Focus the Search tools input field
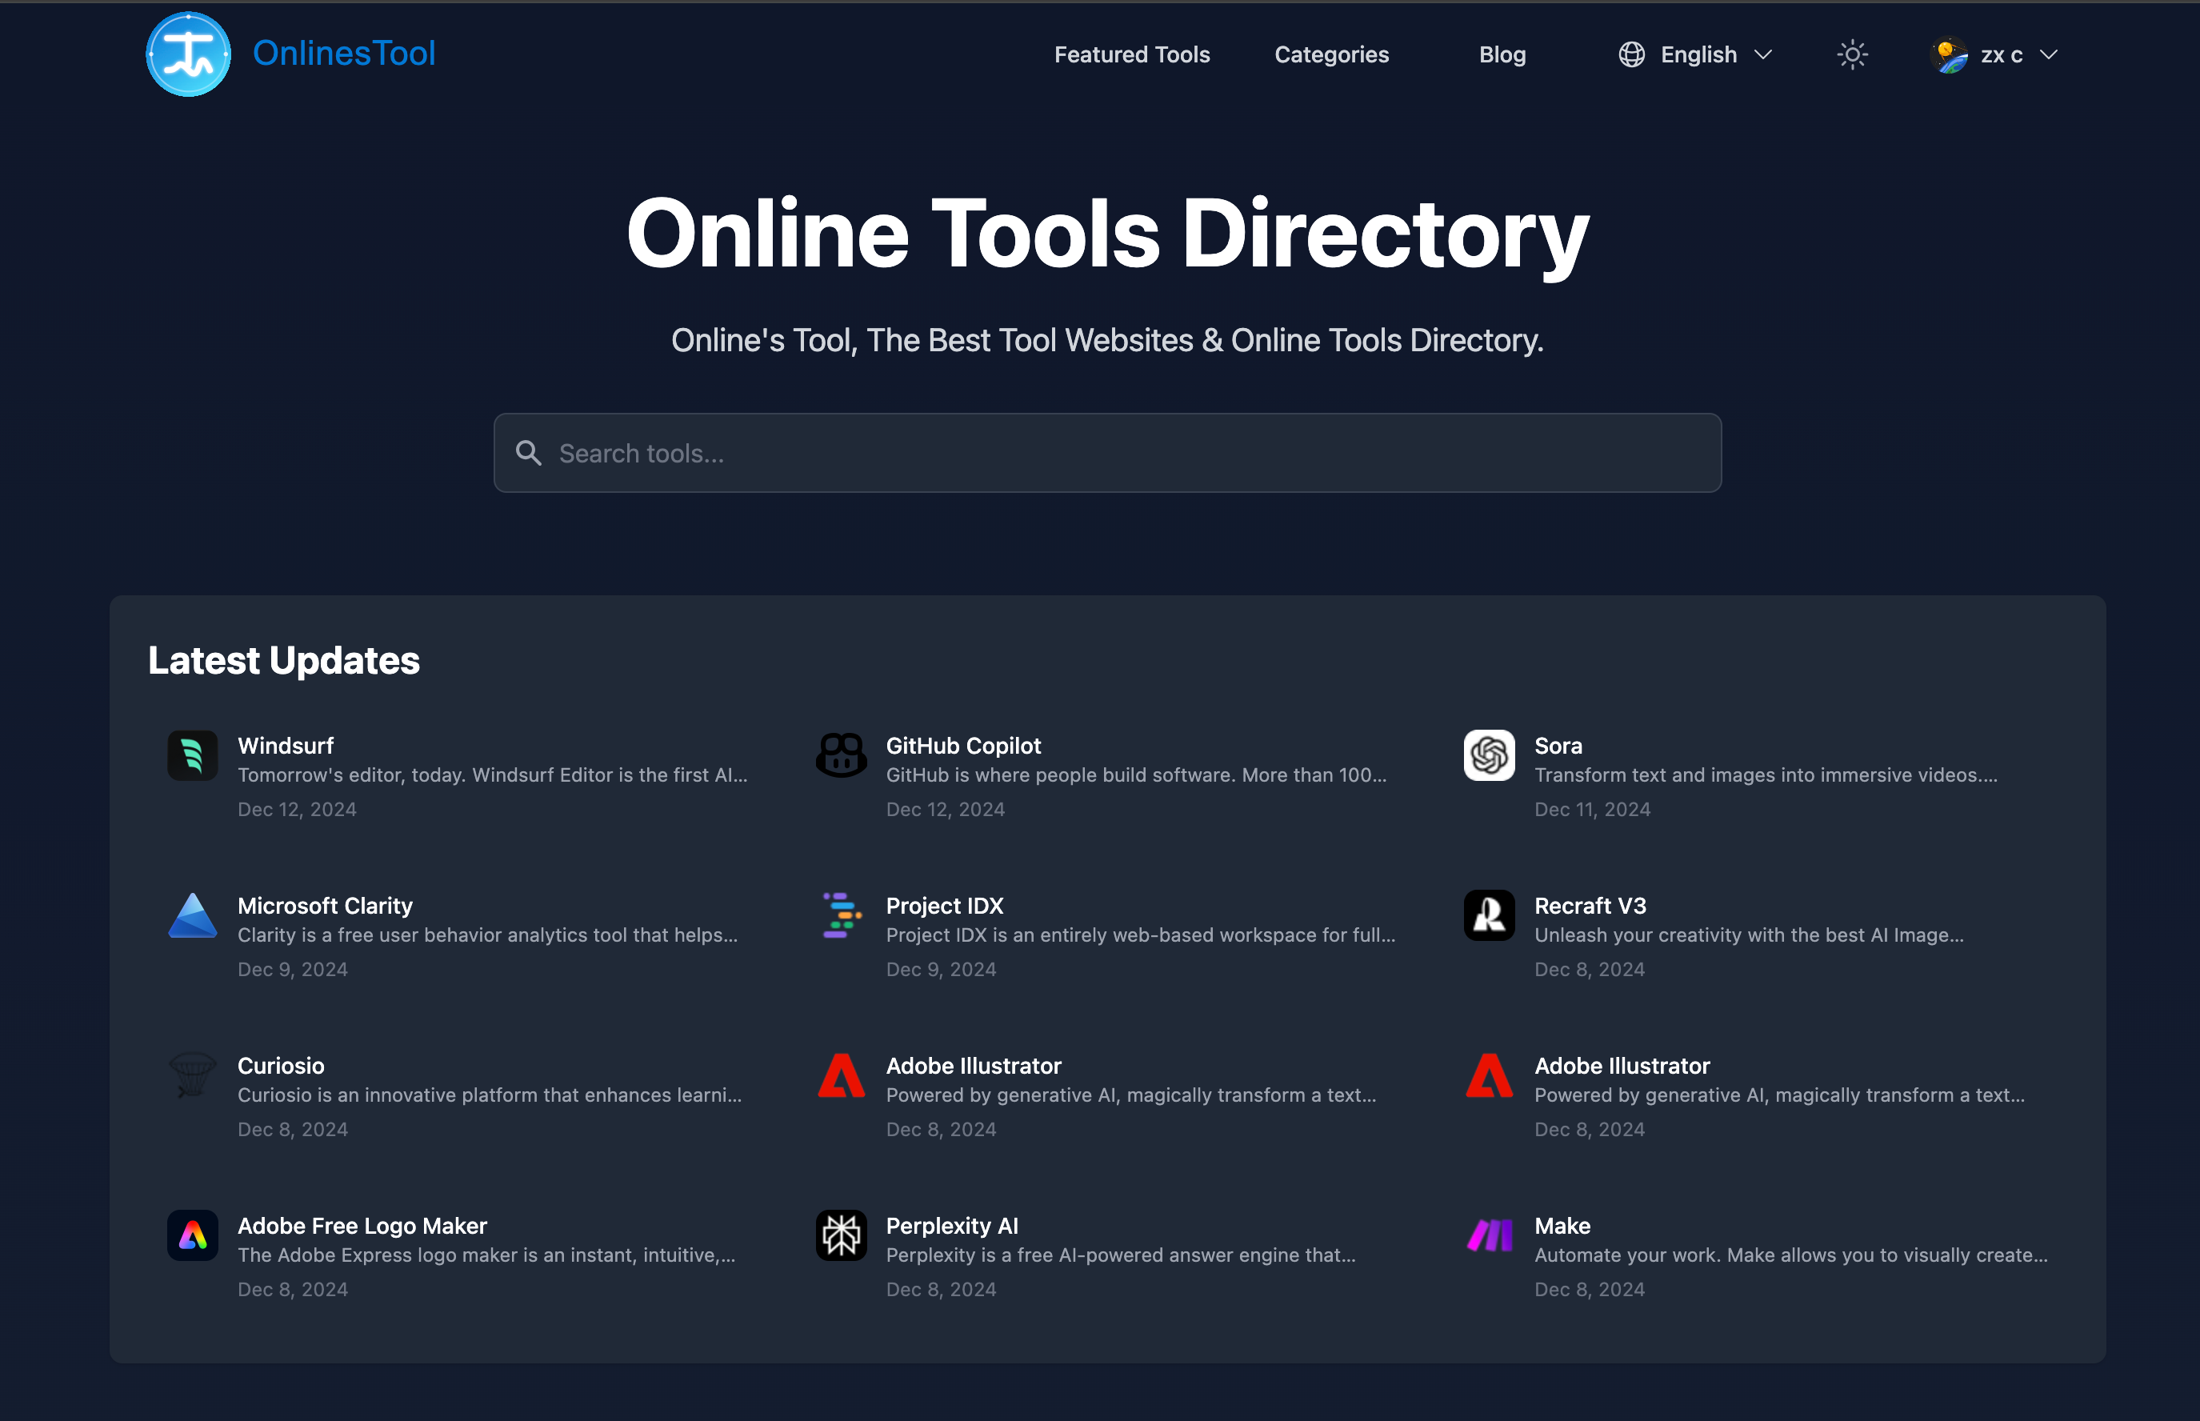Viewport: 2200px width, 1421px height. pyautogui.click(x=1107, y=453)
